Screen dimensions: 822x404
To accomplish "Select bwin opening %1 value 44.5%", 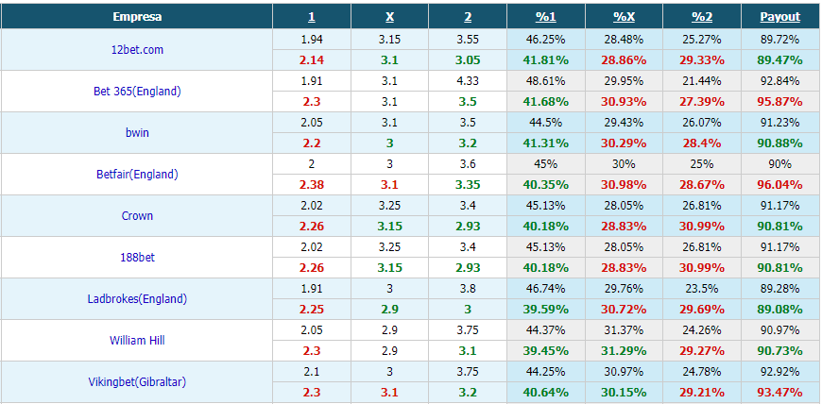I will click(546, 123).
